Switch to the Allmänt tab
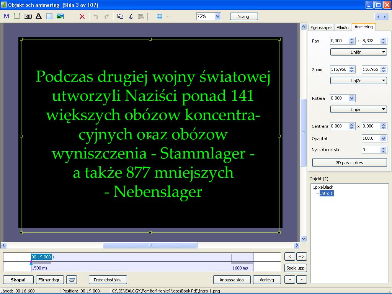Viewport: 392px width, 294px height. pos(343,28)
